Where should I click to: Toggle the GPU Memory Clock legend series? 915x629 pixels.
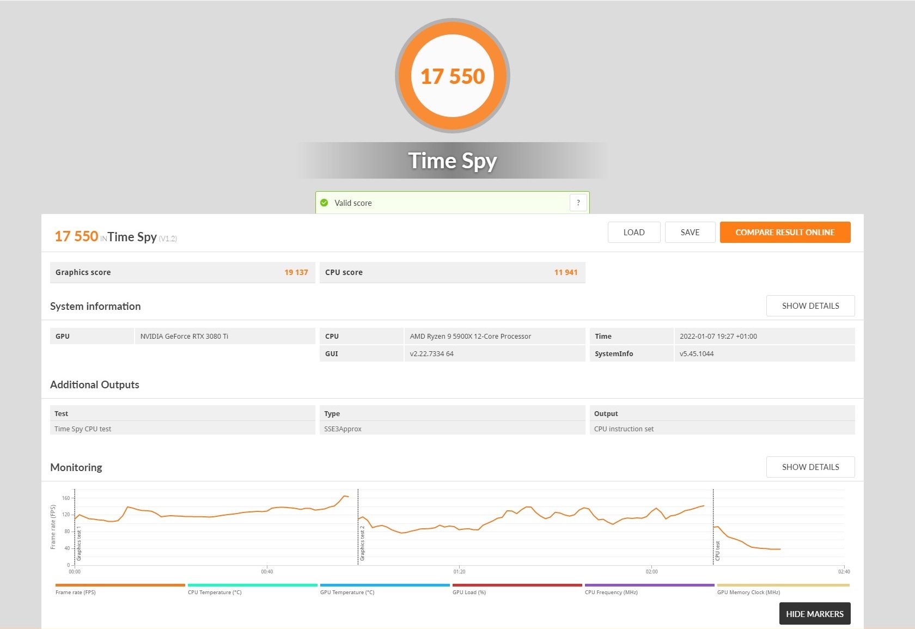[x=783, y=585]
